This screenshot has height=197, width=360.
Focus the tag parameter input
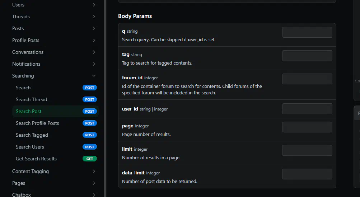tap(307, 56)
